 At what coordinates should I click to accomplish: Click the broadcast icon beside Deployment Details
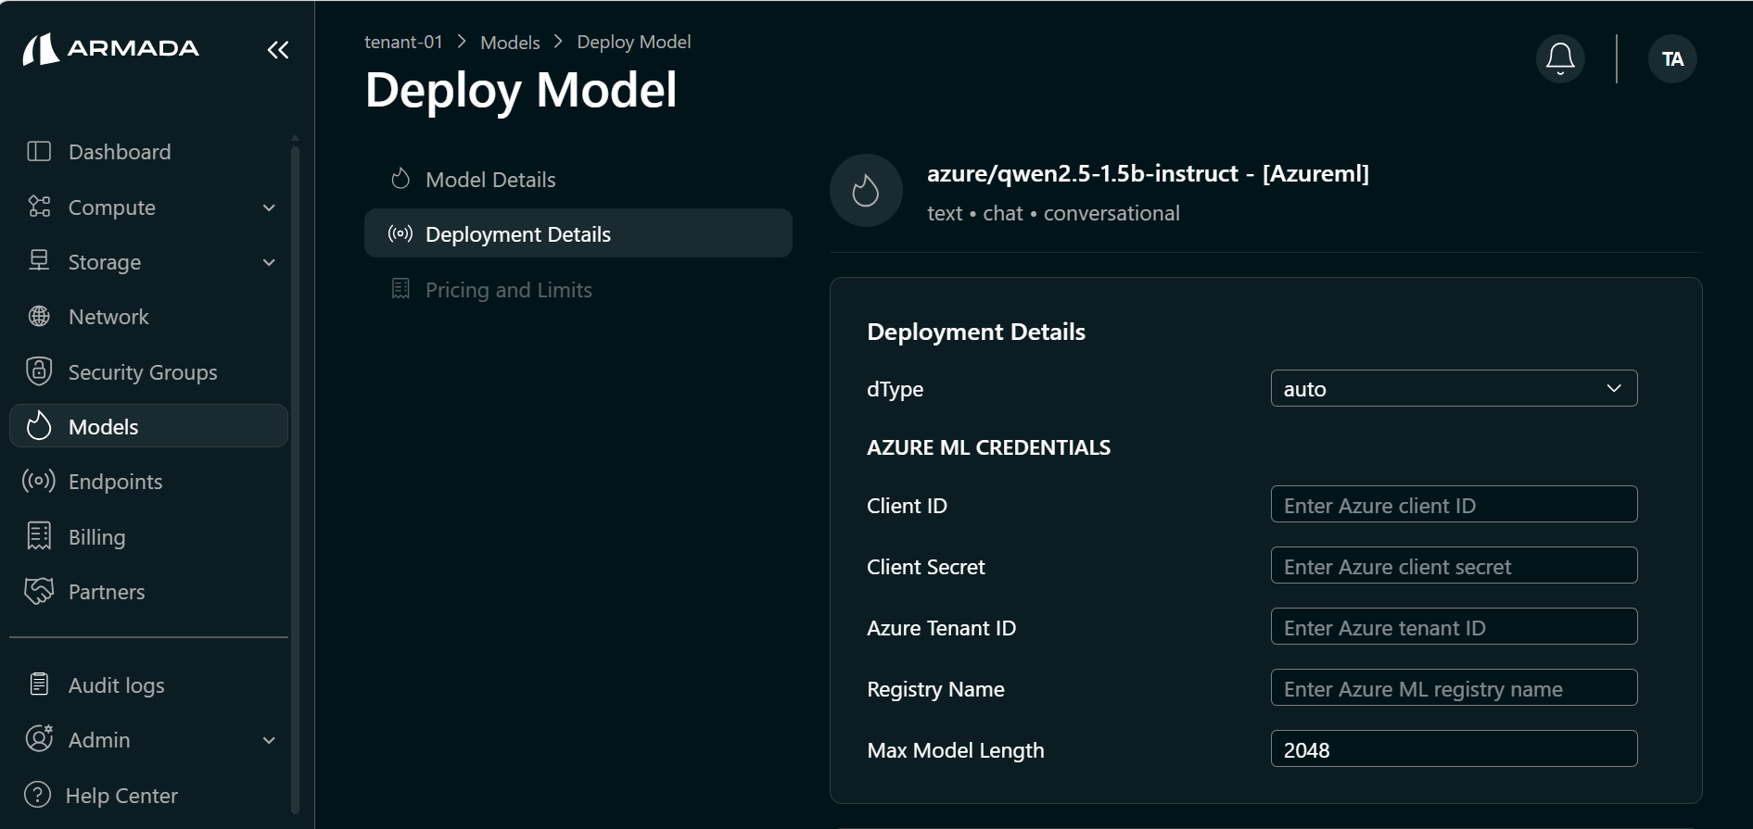pos(400,233)
